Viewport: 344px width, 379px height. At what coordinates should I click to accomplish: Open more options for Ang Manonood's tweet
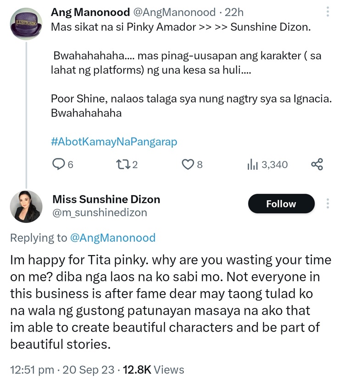[x=327, y=12]
